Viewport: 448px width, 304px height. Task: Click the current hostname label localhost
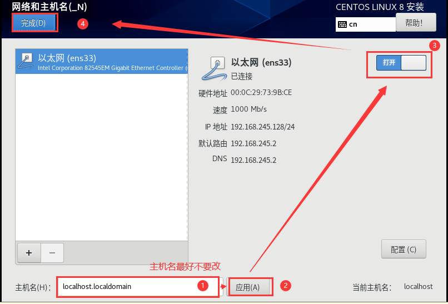click(419, 287)
